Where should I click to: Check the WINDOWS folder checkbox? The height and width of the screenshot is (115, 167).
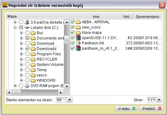point(27,80)
